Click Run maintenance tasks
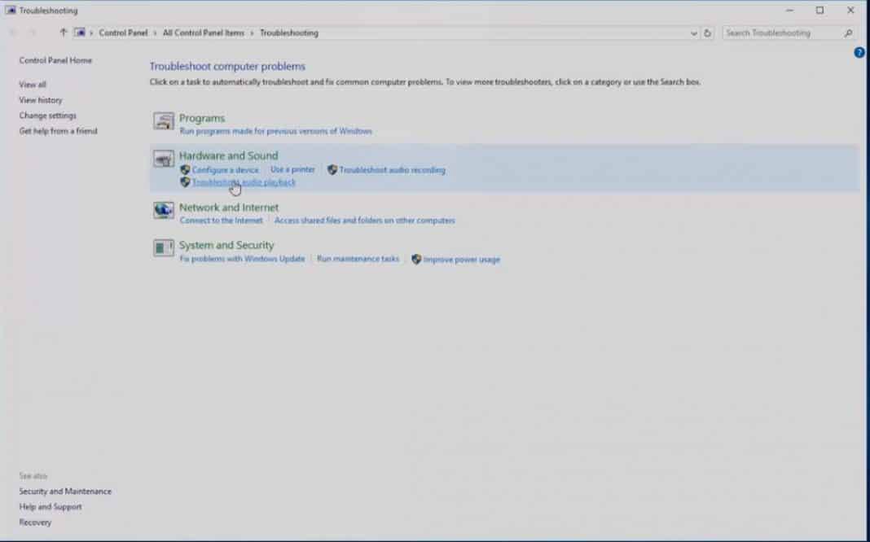This screenshot has width=870, height=542. click(358, 259)
